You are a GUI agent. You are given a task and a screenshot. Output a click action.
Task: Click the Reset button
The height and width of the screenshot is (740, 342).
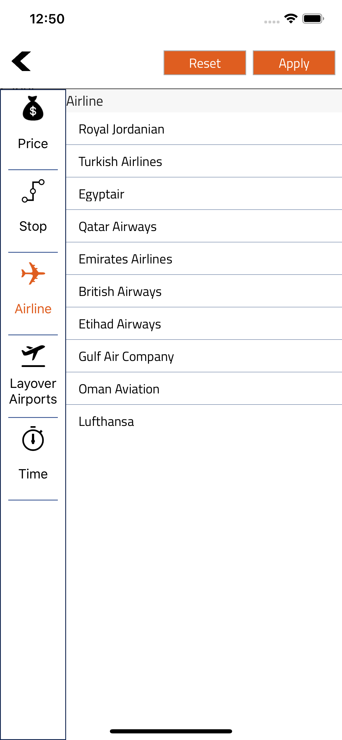(x=205, y=63)
